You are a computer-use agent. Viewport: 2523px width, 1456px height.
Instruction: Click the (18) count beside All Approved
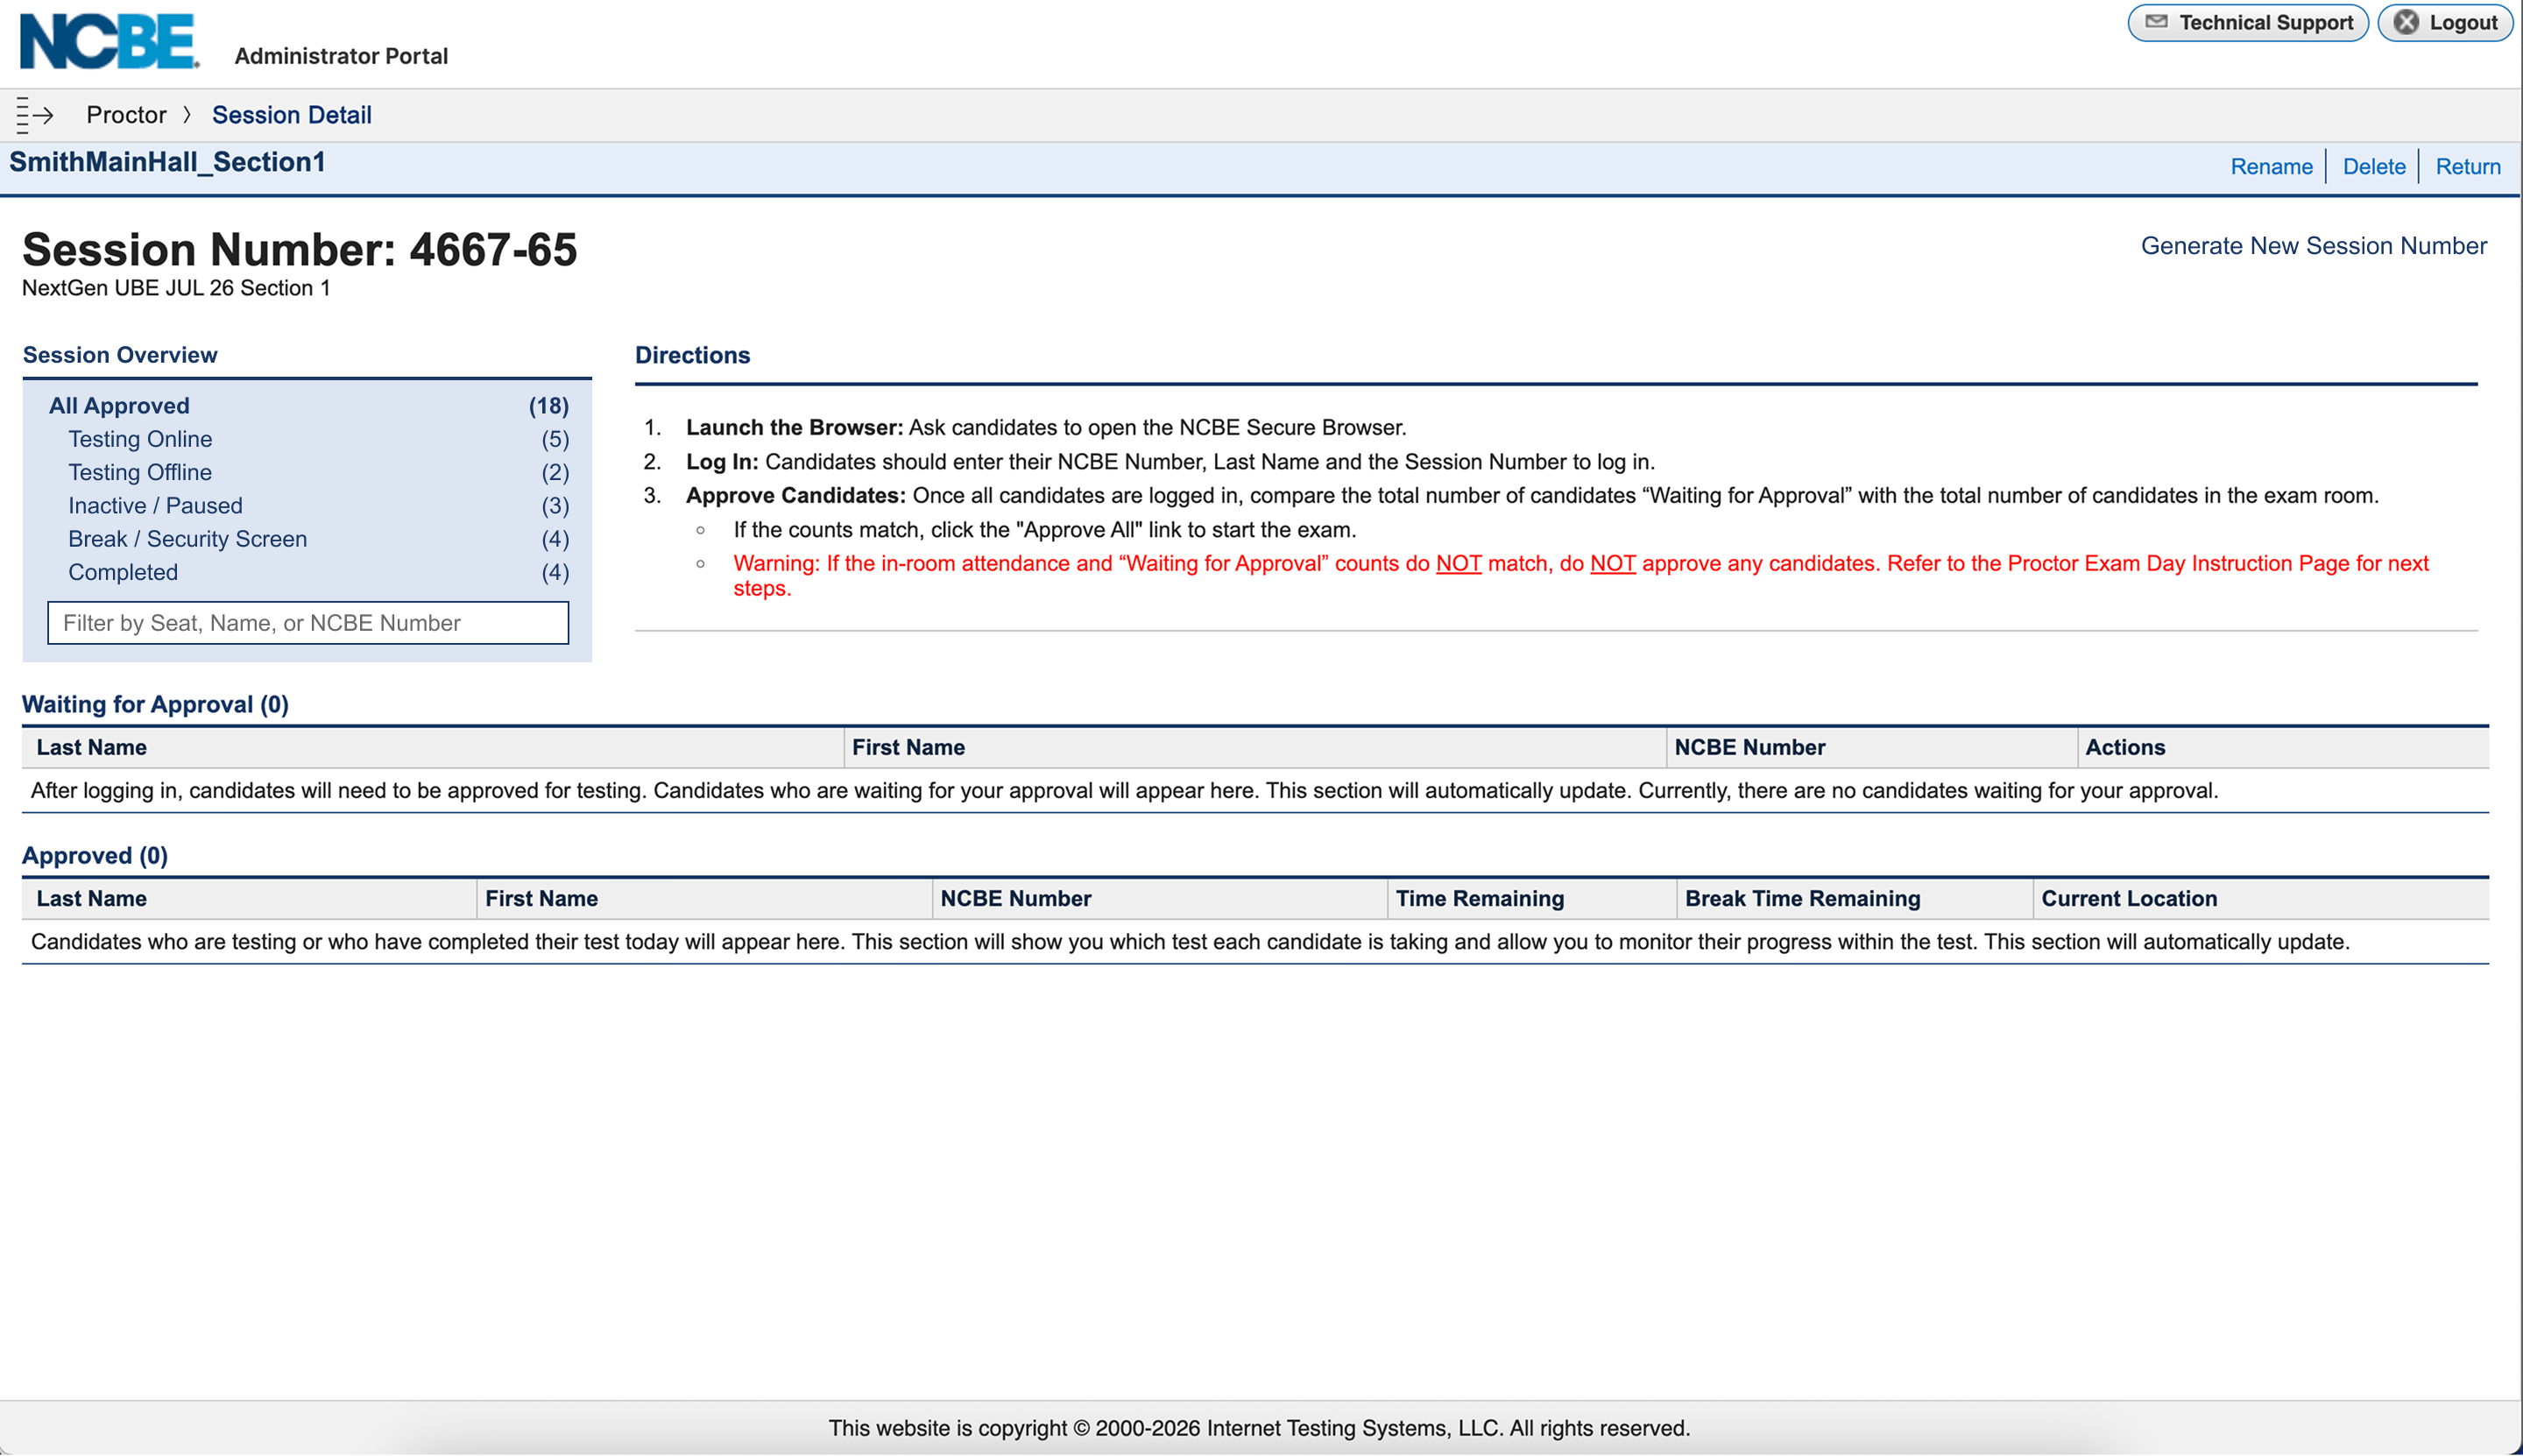[549, 406]
